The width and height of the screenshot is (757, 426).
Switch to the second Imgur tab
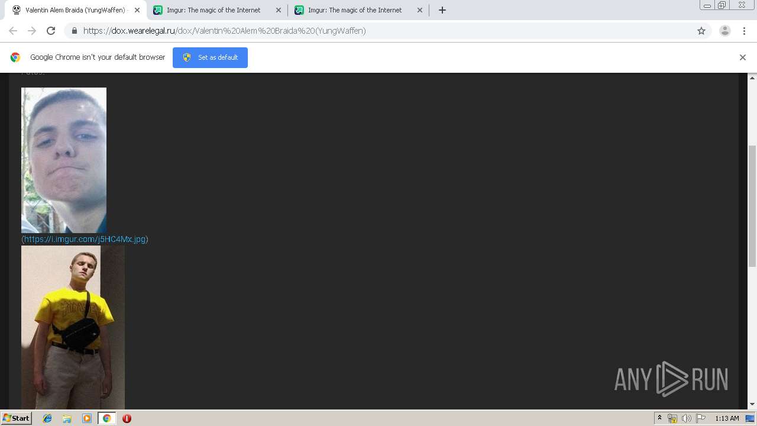pyautogui.click(x=358, y=10)
